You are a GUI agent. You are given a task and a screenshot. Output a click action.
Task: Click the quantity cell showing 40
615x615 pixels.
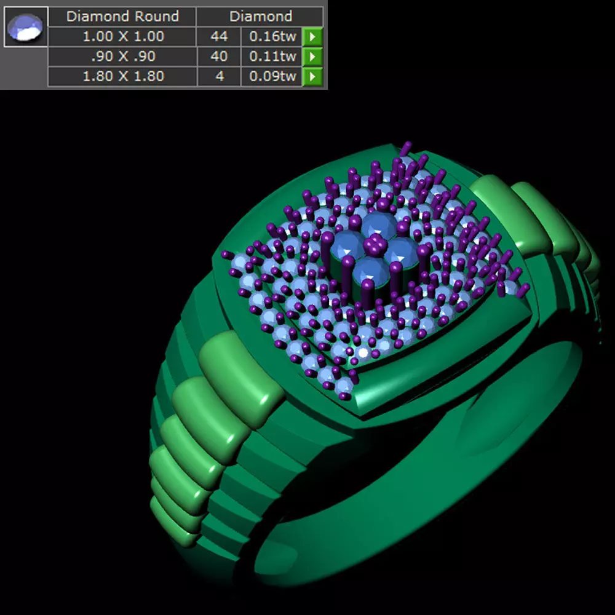tap(219, 57)
